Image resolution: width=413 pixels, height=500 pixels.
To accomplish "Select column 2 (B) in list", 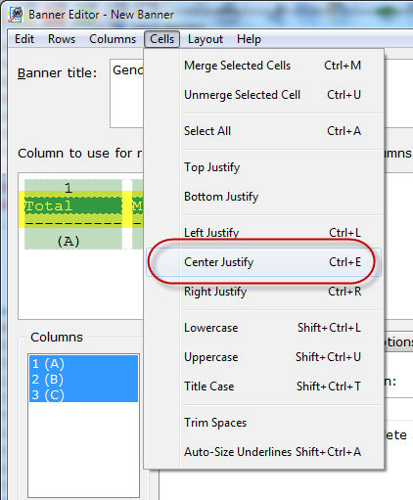I will click(x=83, y=380).
